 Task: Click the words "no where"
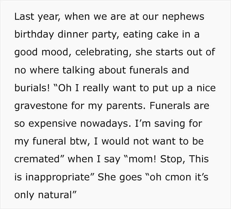[37, 70]
